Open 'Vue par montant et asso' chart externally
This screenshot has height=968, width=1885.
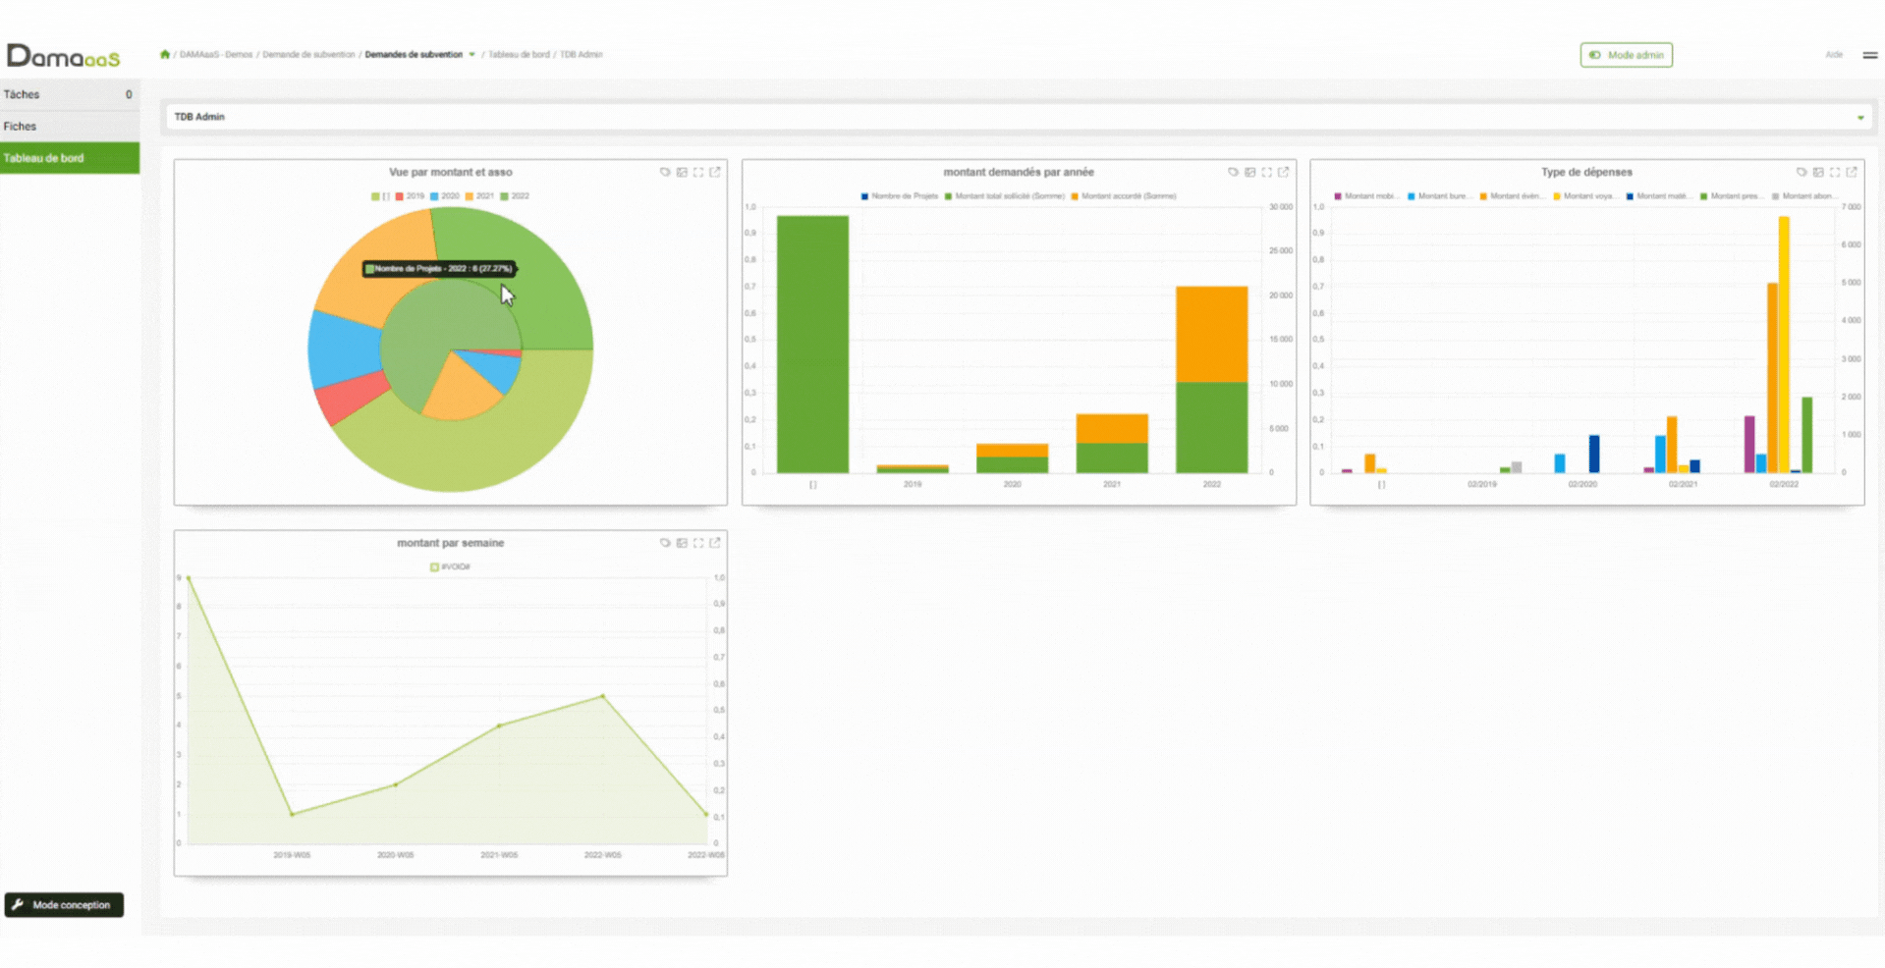point(715,173)
